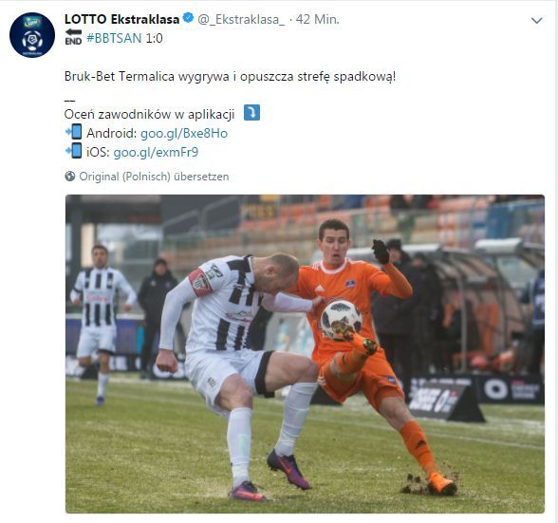The height and width of the screenshot is (523, 558).
Task: Open the 42 Min. timestamp
Action: pyautogui.click(x=317, y=19)
